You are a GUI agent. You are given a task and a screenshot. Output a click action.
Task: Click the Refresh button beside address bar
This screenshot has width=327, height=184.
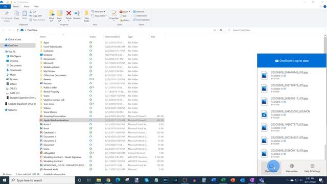[221, 30]
